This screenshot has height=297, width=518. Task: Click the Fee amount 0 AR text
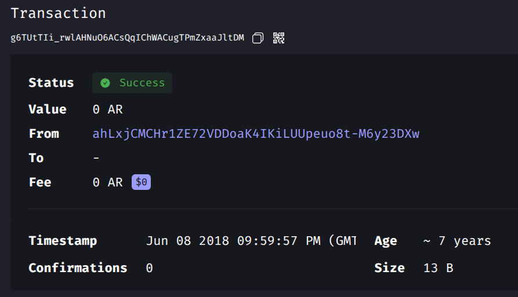108,182
